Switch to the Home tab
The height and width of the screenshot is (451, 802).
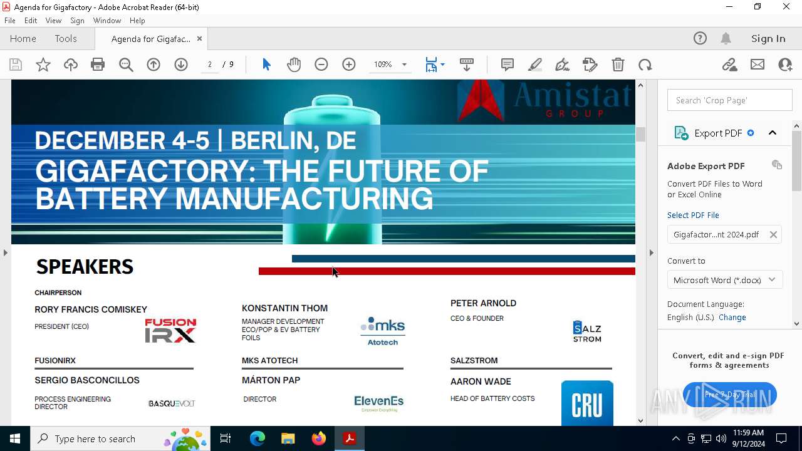pyautogui.click(x=23, y=38)
